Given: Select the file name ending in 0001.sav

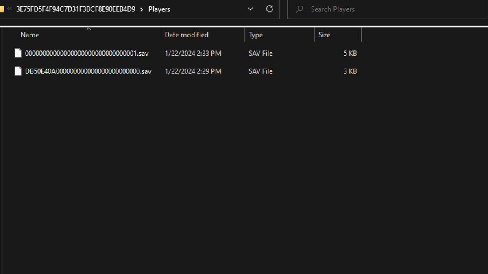Looking at the screenshot, I should (87, 53).
